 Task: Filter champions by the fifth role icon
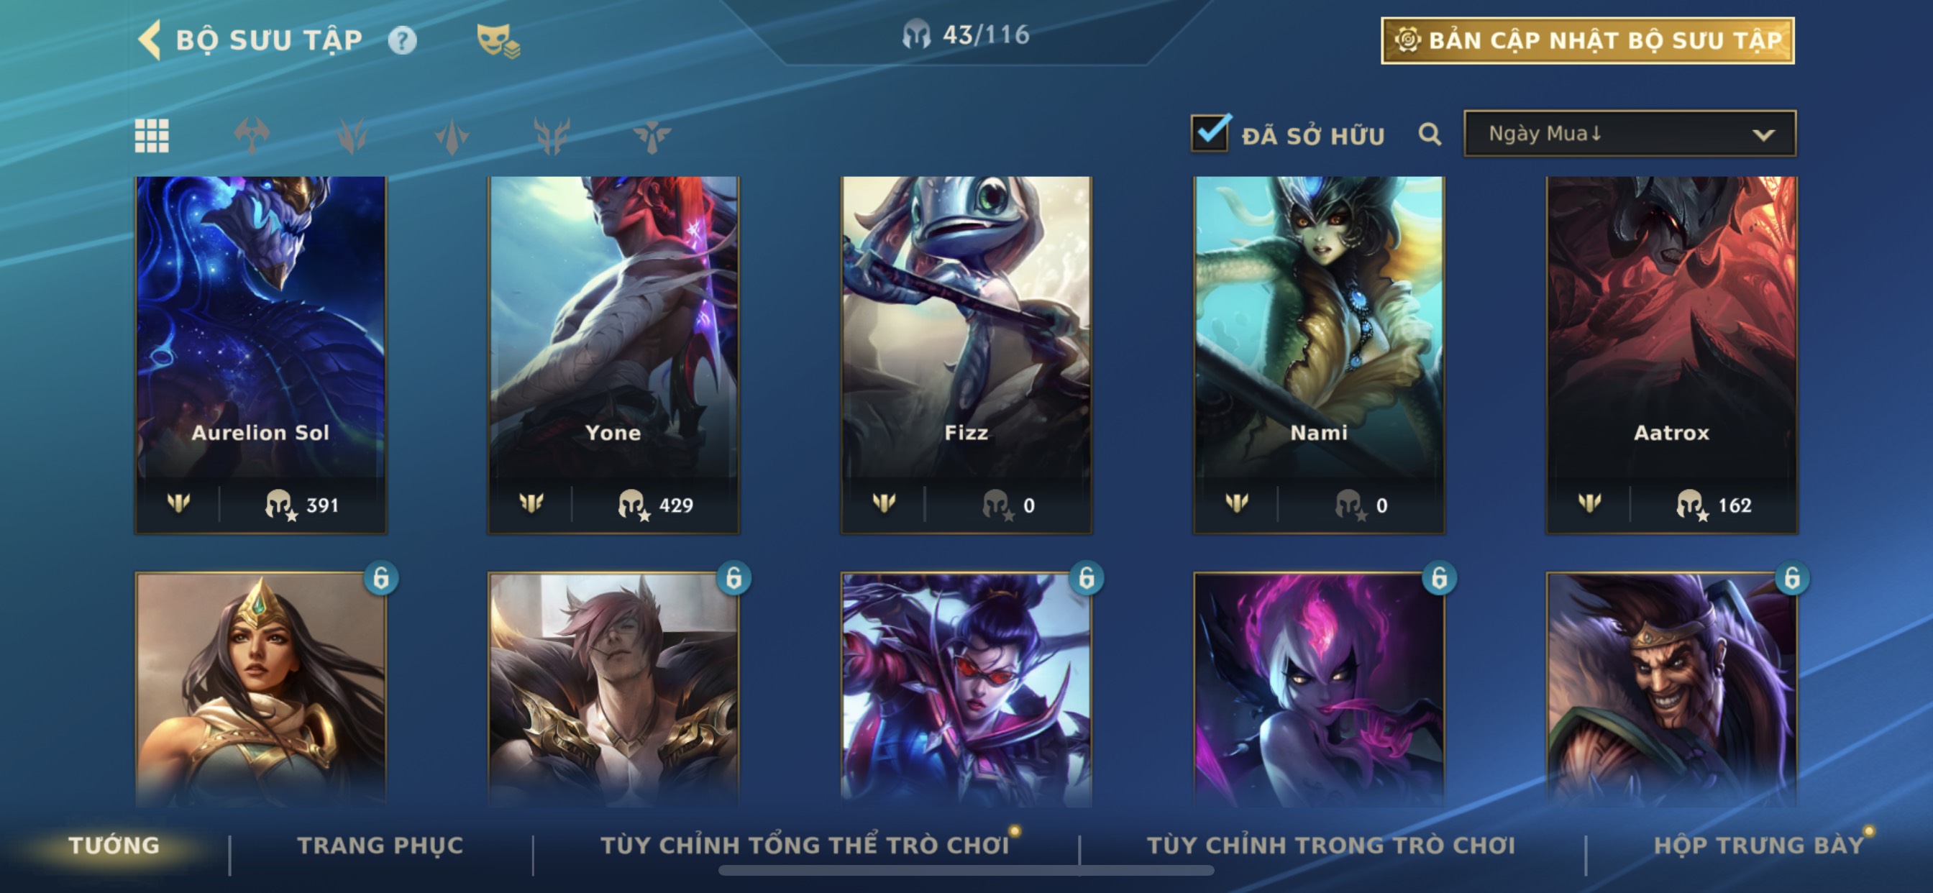click(652, 136)
